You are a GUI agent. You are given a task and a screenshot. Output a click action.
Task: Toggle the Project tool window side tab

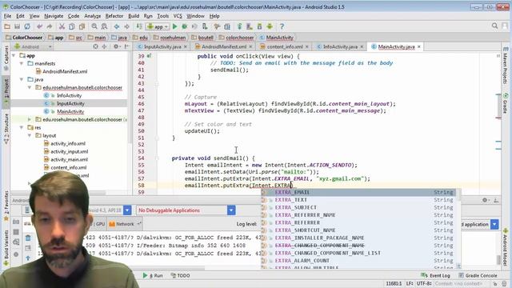(6, 92)
